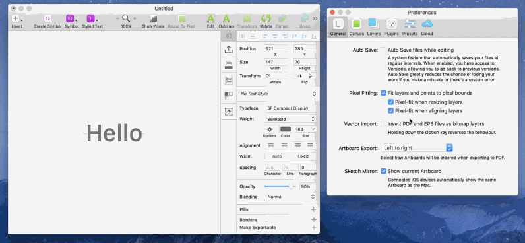The image size is (525, 243).
Task: Add export with Make Exportable plus
Action: 314,228
